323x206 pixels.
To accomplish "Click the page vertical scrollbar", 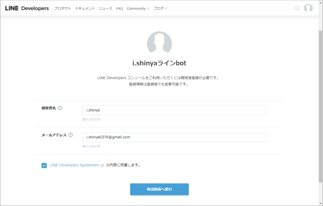I will tap(321, 106).
